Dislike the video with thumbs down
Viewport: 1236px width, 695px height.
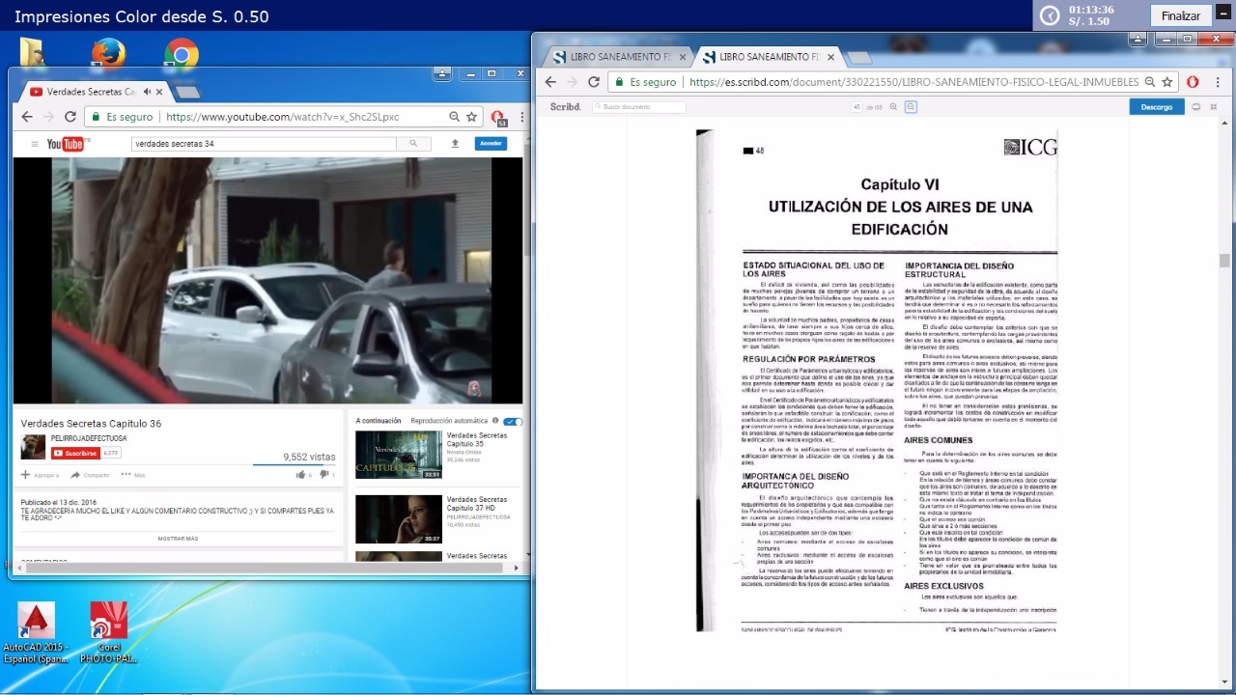323,475
